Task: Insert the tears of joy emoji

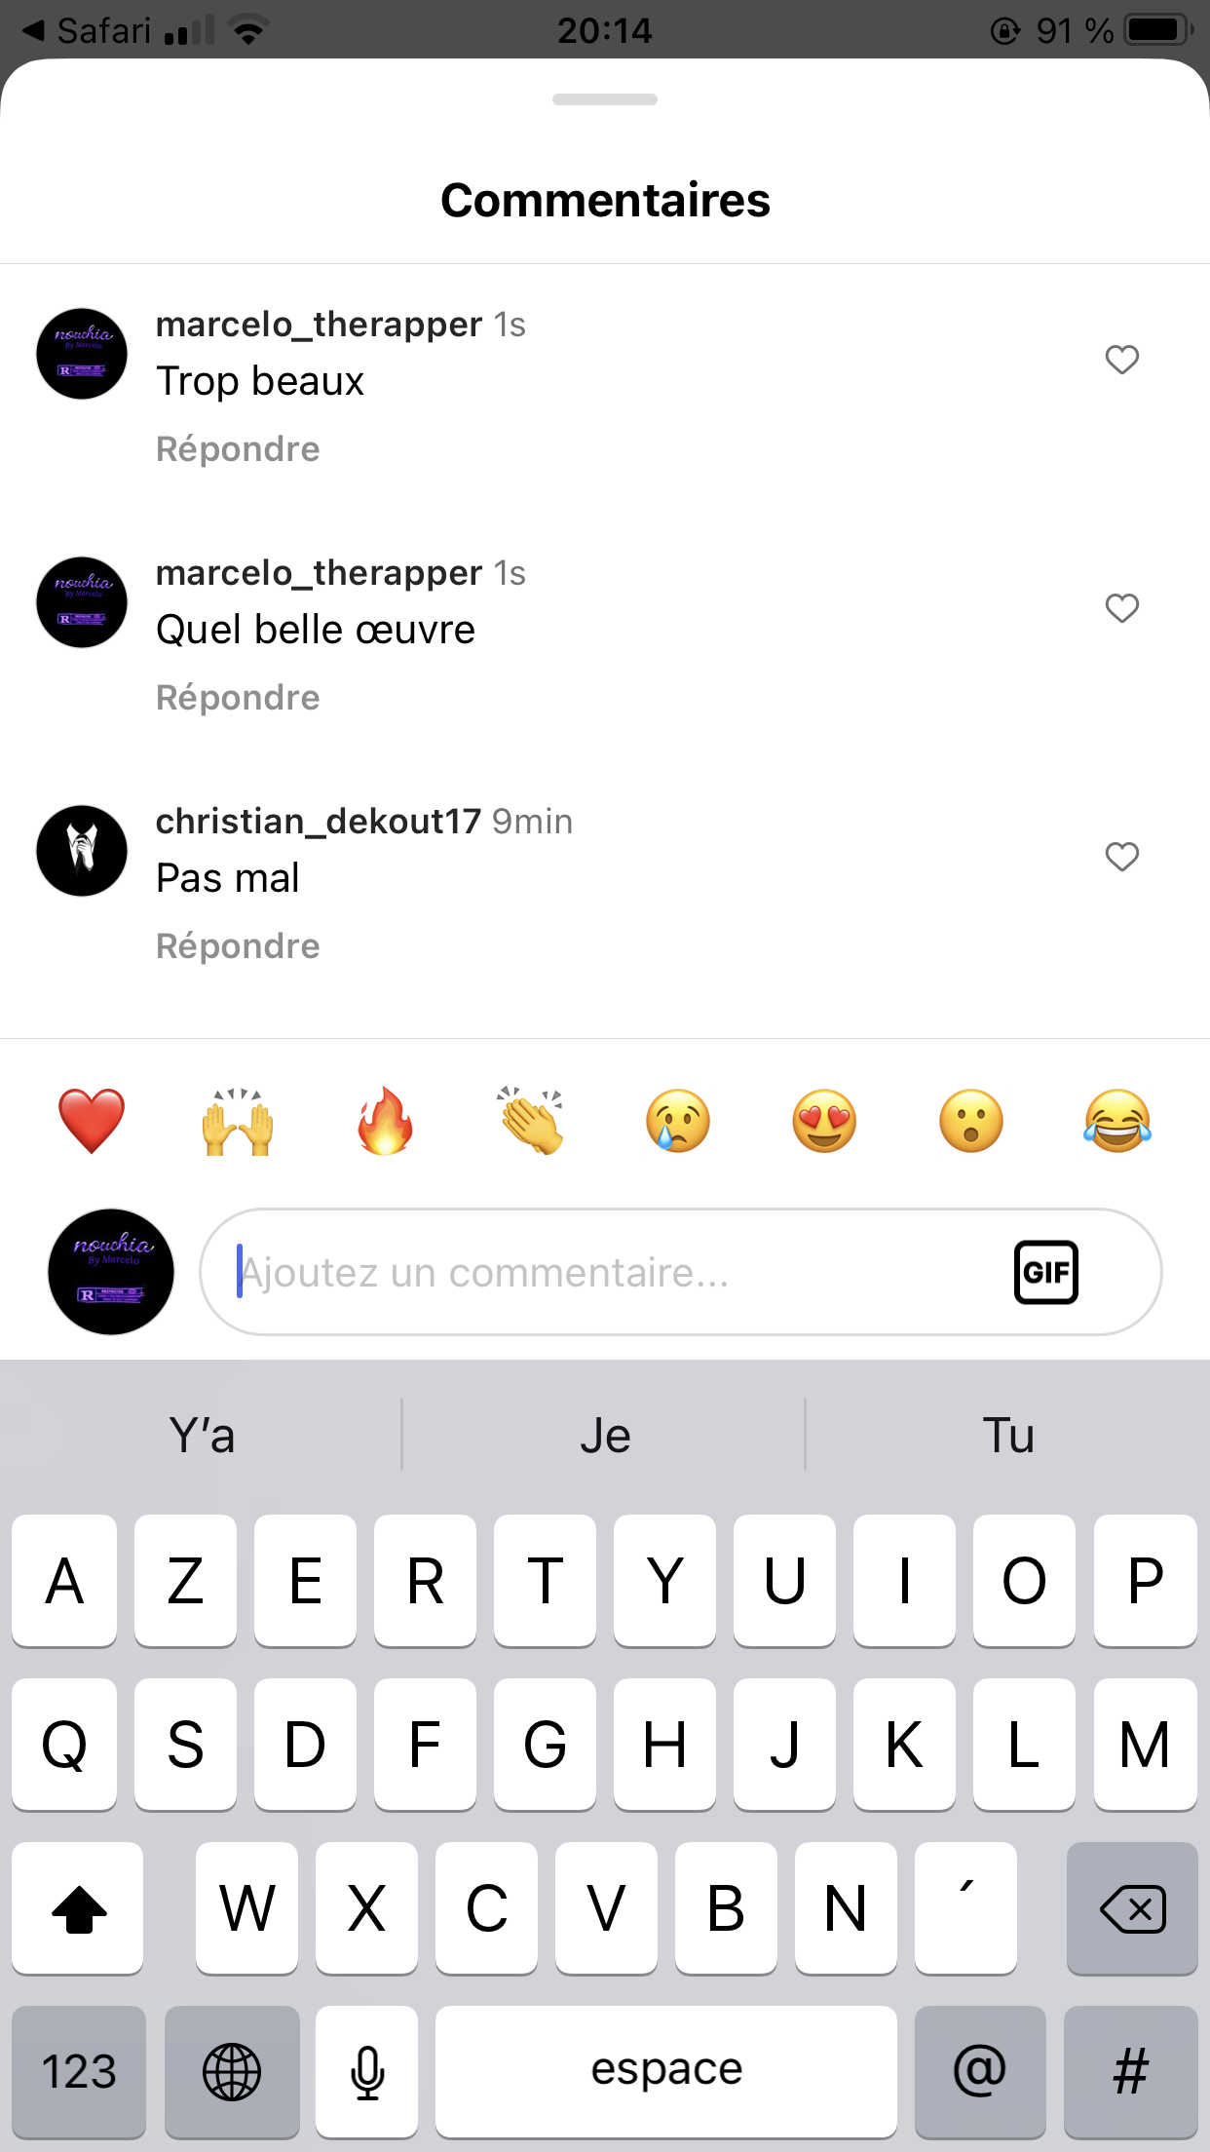Action: click(x=1117, y=1121)
